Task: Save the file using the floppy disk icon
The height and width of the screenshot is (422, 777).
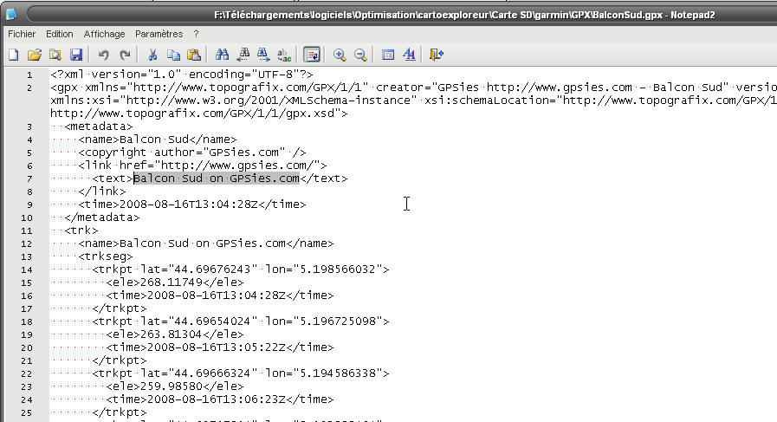Action: coord(76,55)
